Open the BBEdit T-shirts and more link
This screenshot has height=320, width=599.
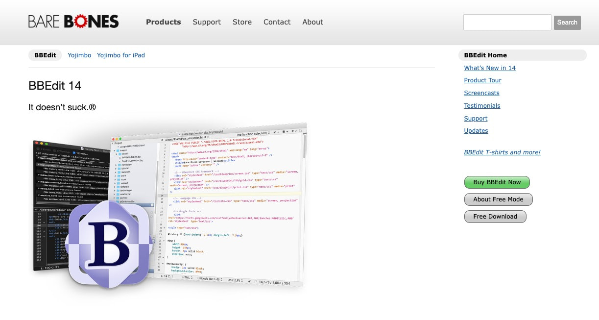502,152
